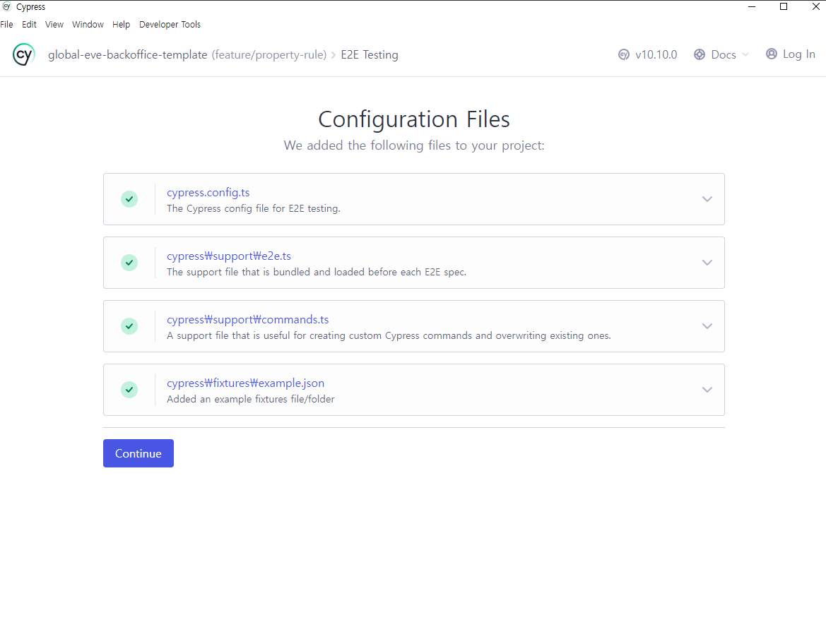Open the Window menu
The width and height of the screenshot is (826, 639).
[x=88, y=25]
